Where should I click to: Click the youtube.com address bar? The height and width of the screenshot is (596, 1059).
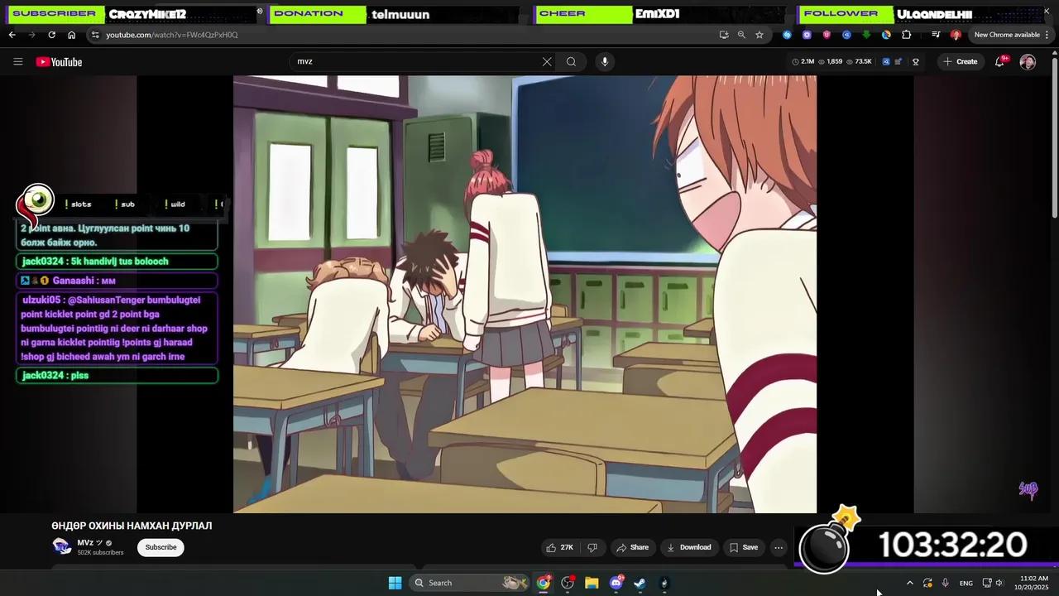pyautogui.click(x=405, y=35)
